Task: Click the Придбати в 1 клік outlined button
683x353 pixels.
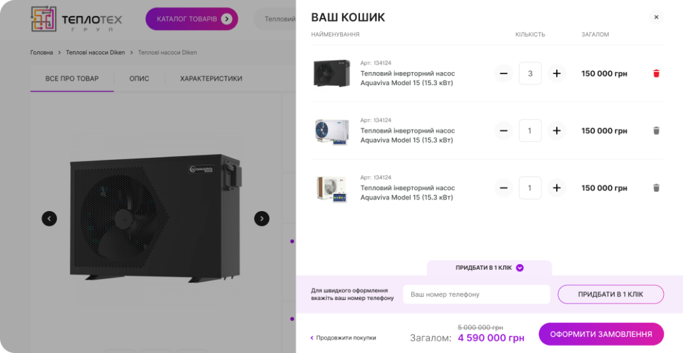Action: [611, 294]
